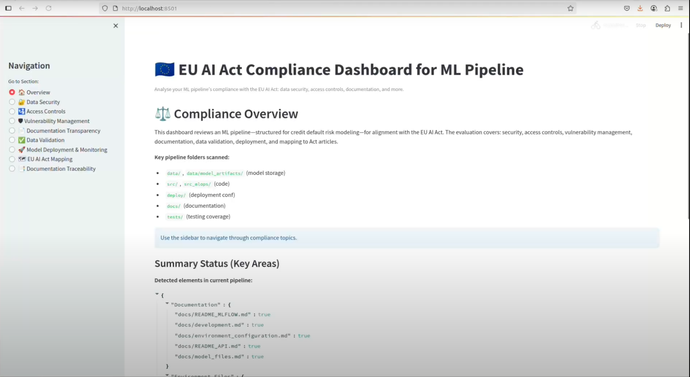Viewport: 690px width, 377px height.
Task: Switch to EU AI Act Mapping section
Action: [x=12, y=159]
